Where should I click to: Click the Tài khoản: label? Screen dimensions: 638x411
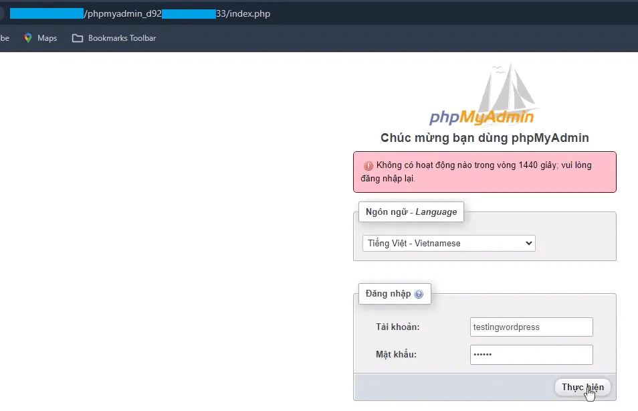[x=397, y=327]
